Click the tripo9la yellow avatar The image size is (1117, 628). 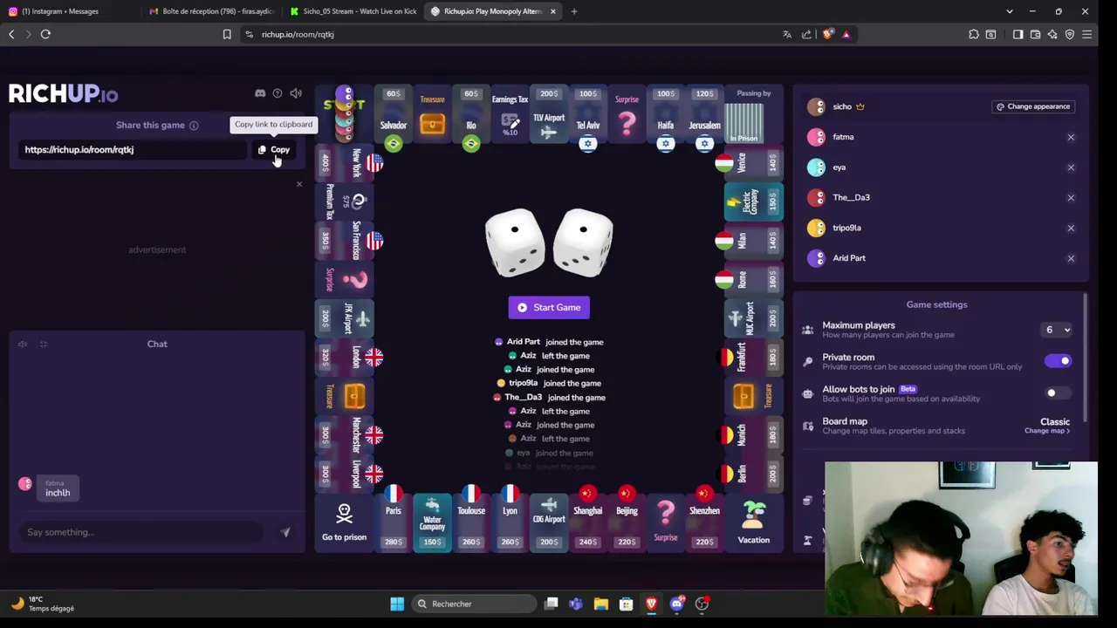(816, 228)
